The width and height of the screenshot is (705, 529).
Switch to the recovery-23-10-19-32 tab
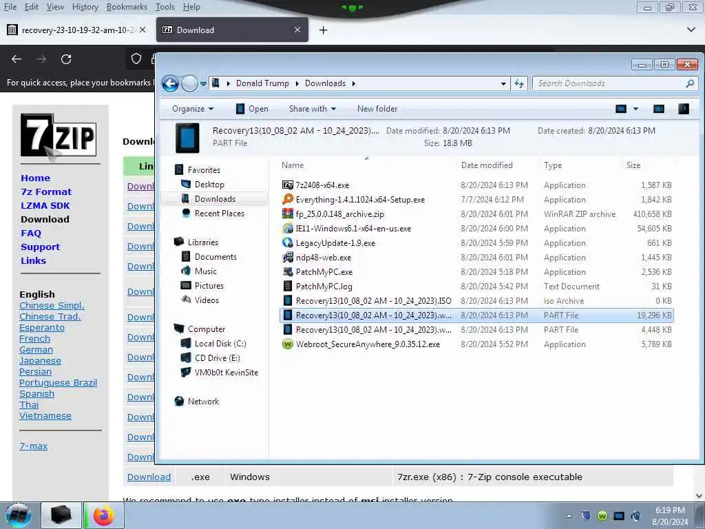coord(76,30)
